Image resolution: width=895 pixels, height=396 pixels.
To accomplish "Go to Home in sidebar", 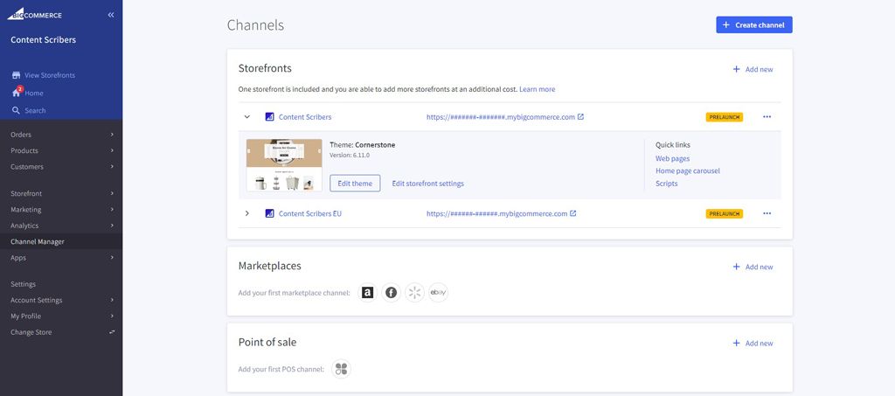I will point(34,93).
